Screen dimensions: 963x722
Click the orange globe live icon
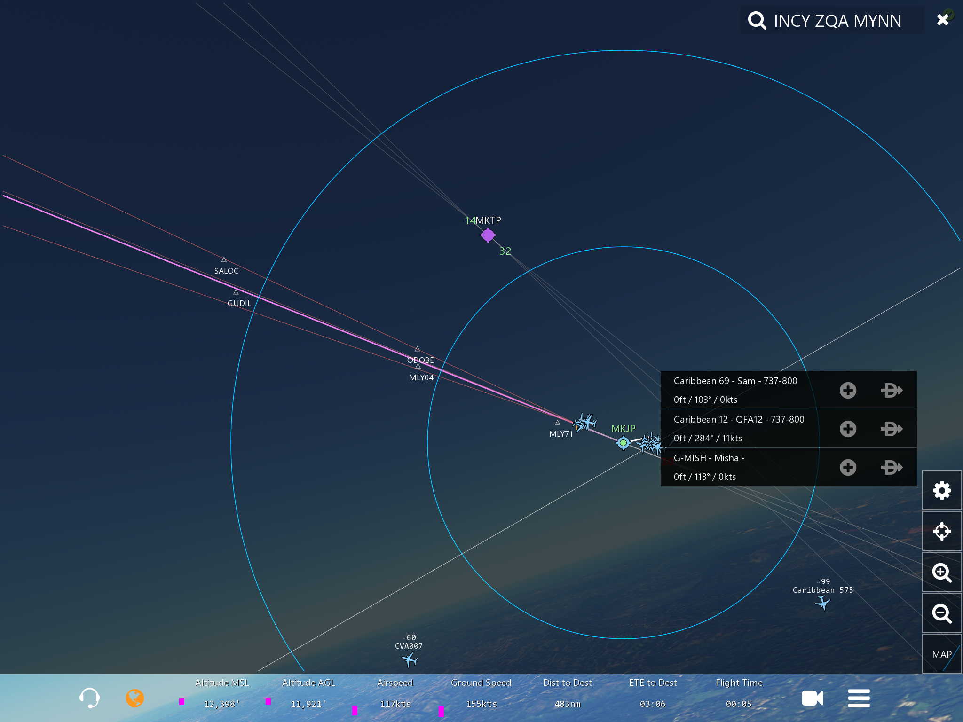click(134, 698)
